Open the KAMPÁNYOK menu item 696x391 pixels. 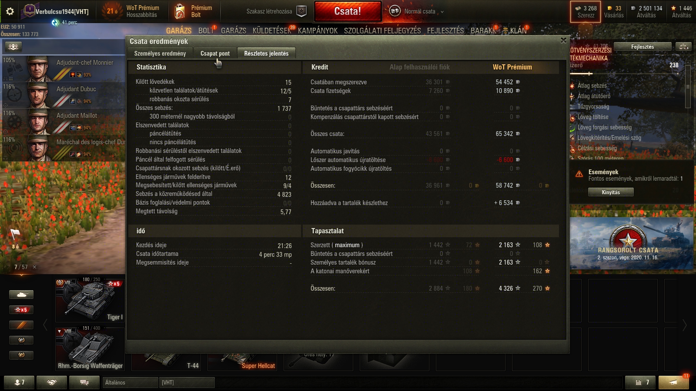click(318, 31)
